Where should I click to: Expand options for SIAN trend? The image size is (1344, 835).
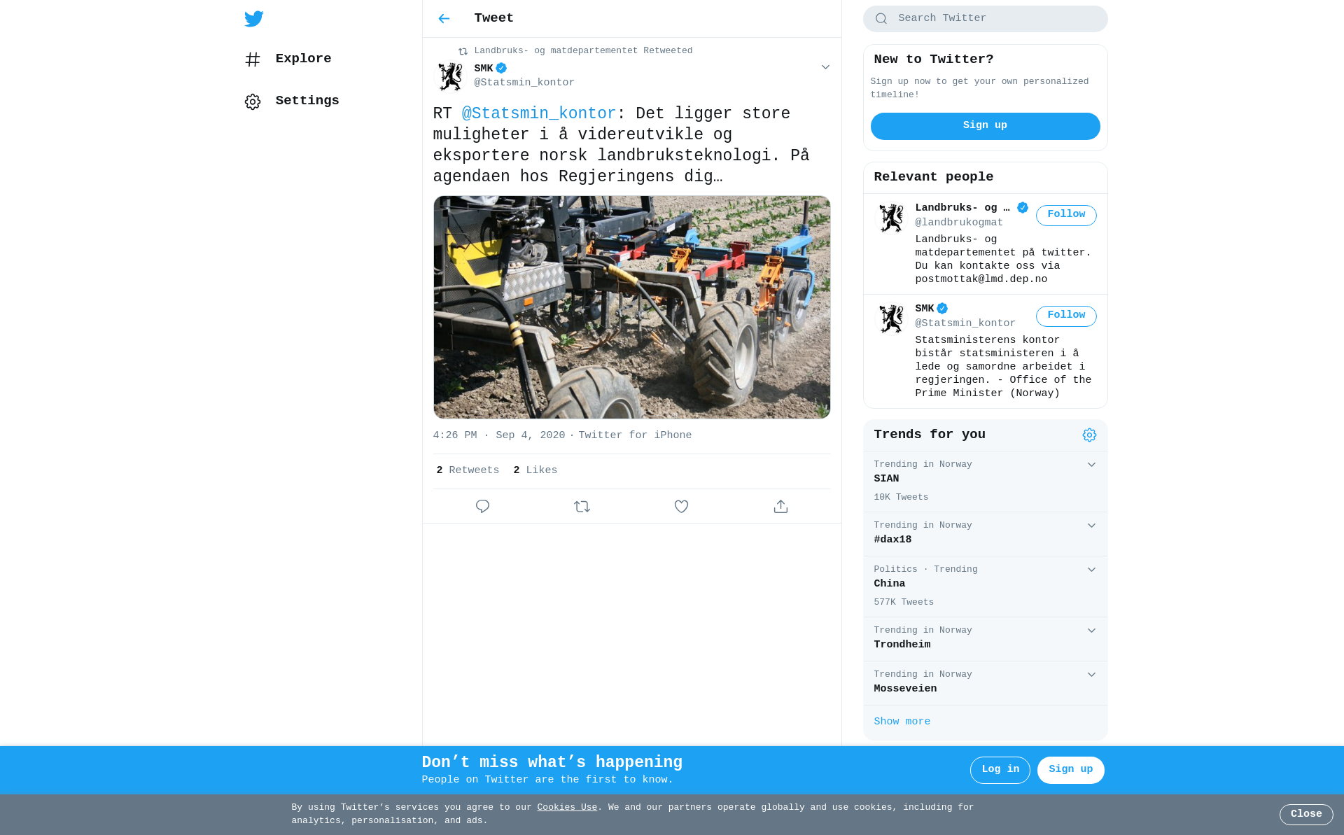(1091, 465)
